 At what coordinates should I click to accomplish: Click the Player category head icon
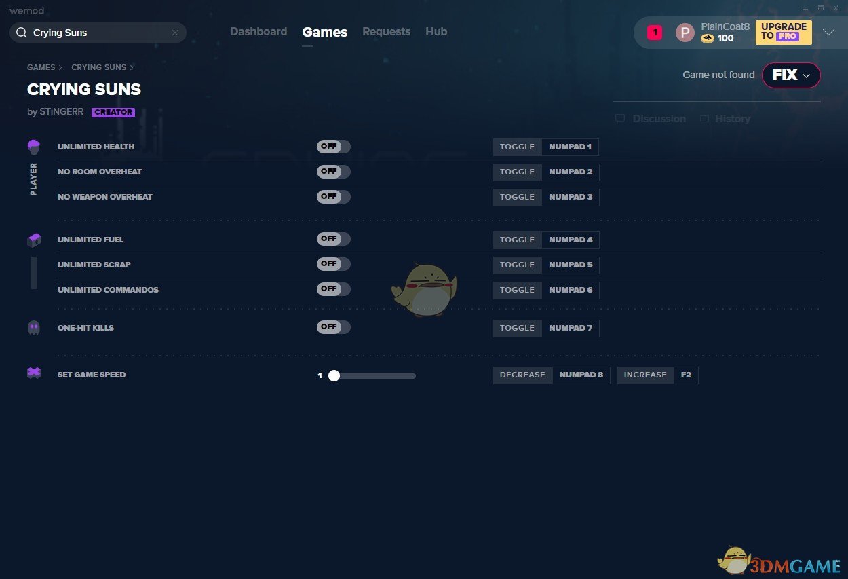pyautogui.click(x=34, y=147)
